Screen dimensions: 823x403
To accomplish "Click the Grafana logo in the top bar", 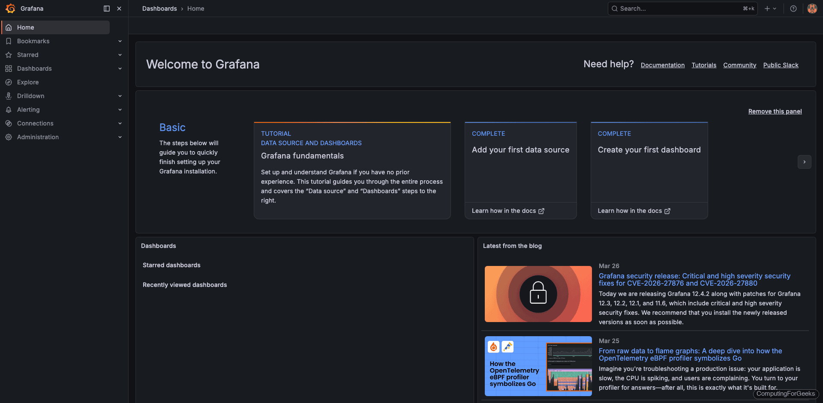I will pyautogui.click(x=11, y=8).
